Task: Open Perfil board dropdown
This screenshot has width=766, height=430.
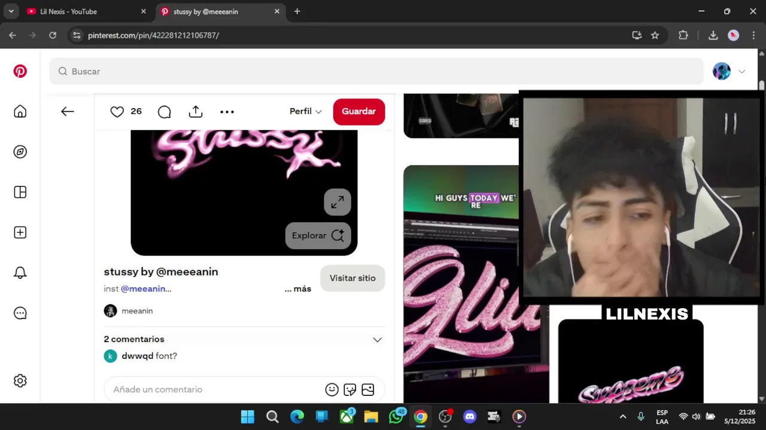Action: click(x=306, y=112)
